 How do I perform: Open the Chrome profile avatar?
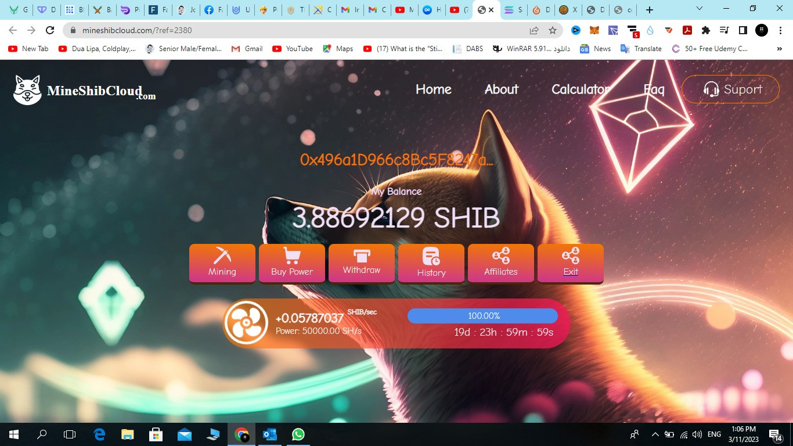(x=761, y=30)
